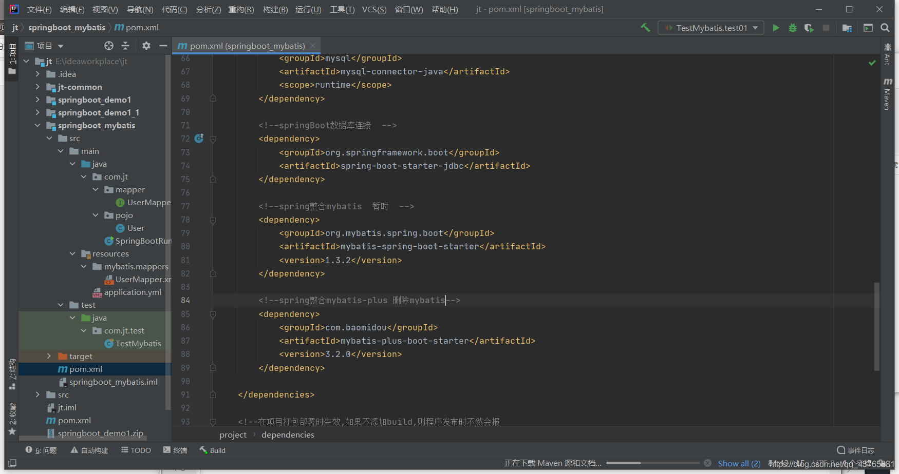Click the Maven download progress bar
The image size is (899, 474).
click(652, 463)
